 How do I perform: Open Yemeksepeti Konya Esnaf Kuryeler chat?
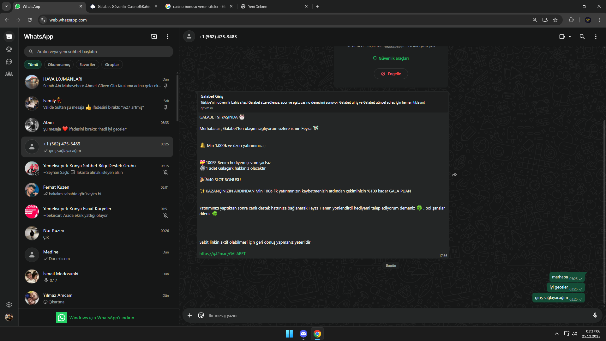point(97,212)
